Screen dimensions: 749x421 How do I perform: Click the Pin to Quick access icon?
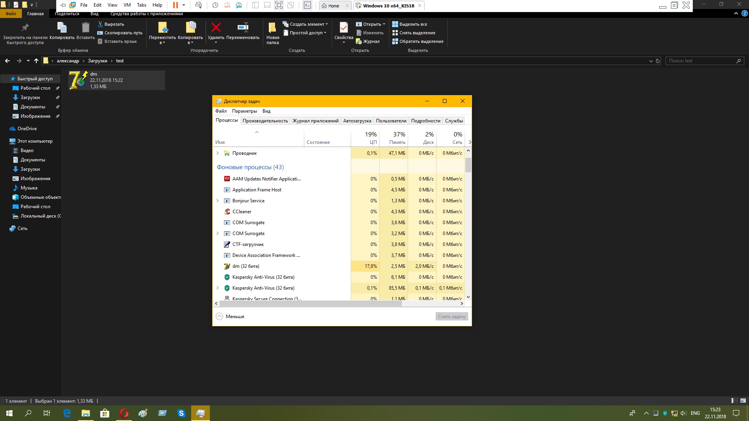(25, 28)
